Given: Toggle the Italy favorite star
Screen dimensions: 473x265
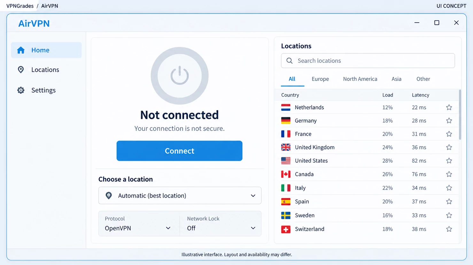Looking at the screenshot, I should pyautogui.click(x=449, y=188).
